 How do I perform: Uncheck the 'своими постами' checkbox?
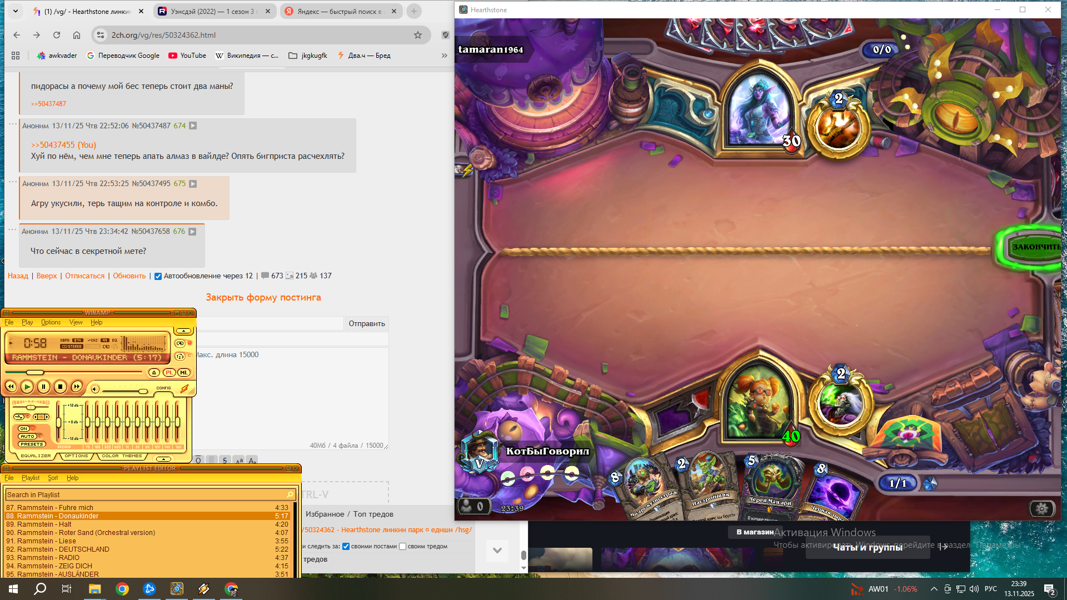[x=346, y=547]
